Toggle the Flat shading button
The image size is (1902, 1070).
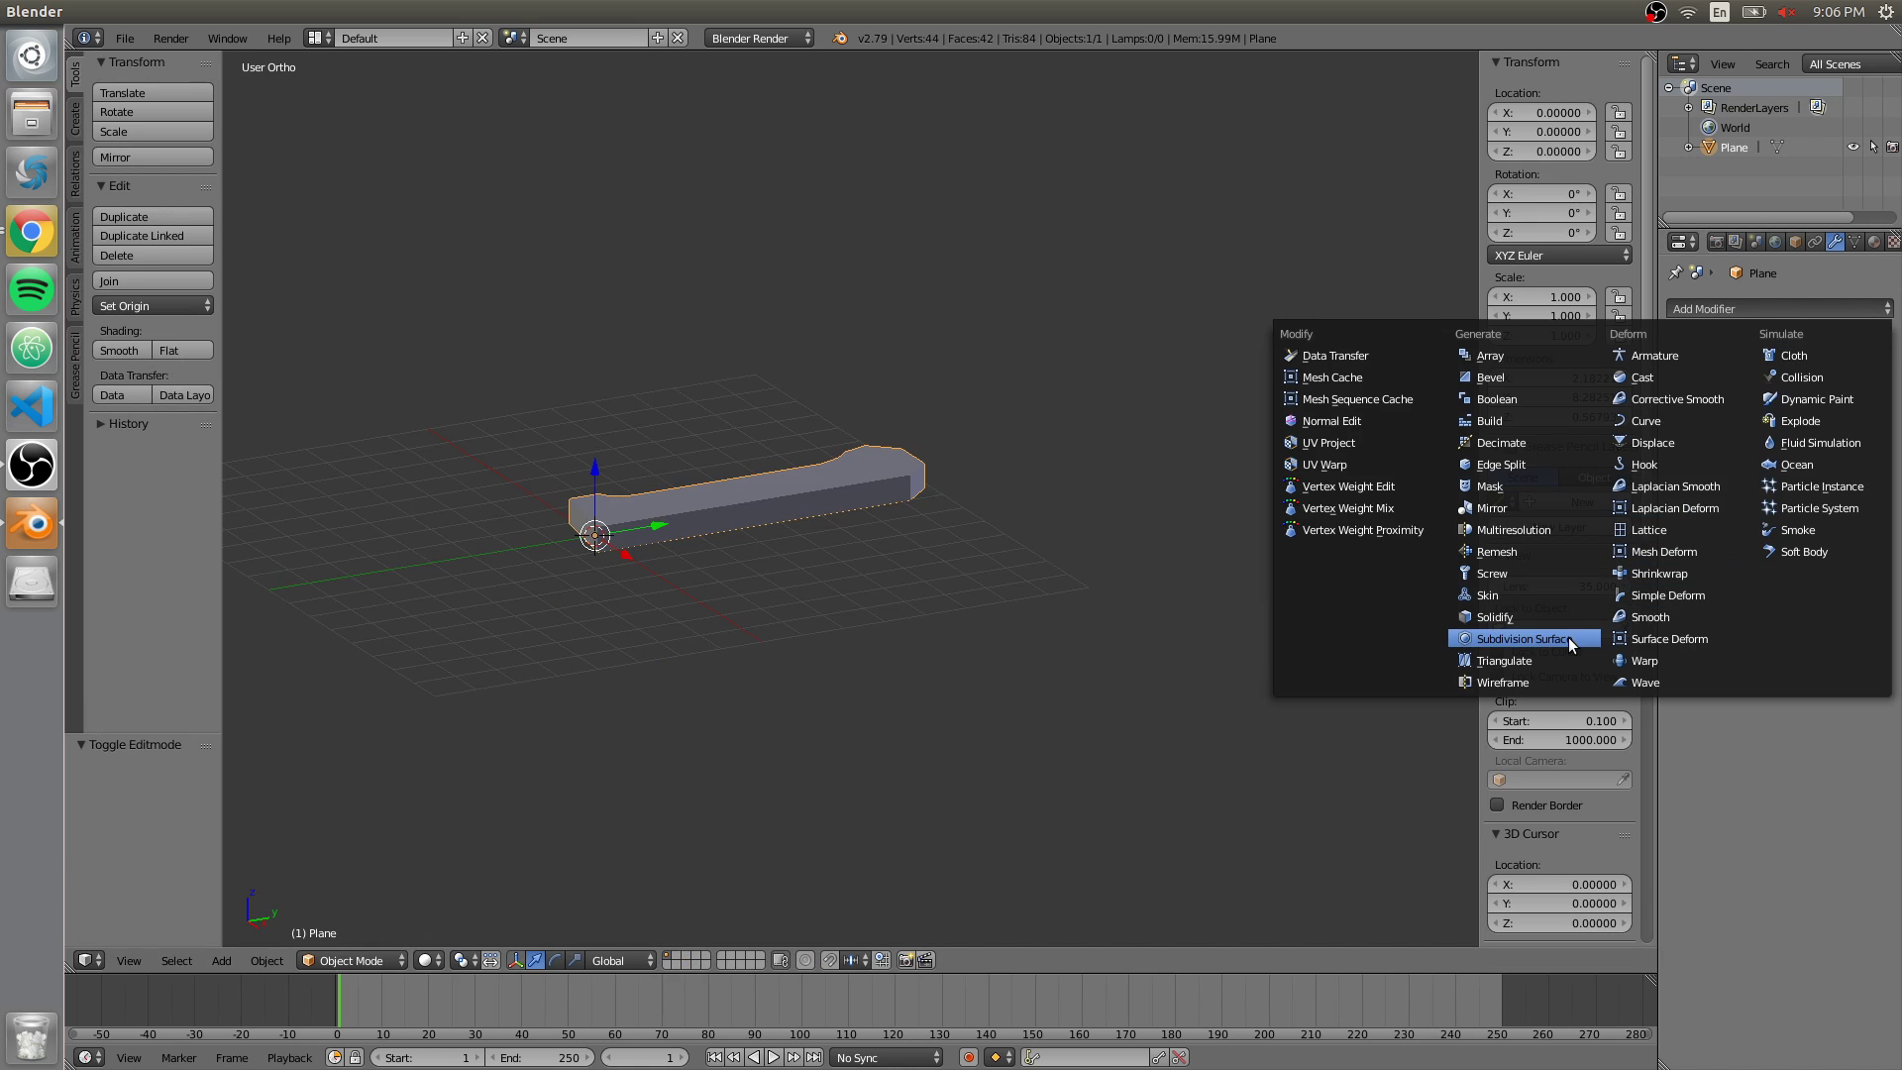pyautogui.click(x=181, y=350)
